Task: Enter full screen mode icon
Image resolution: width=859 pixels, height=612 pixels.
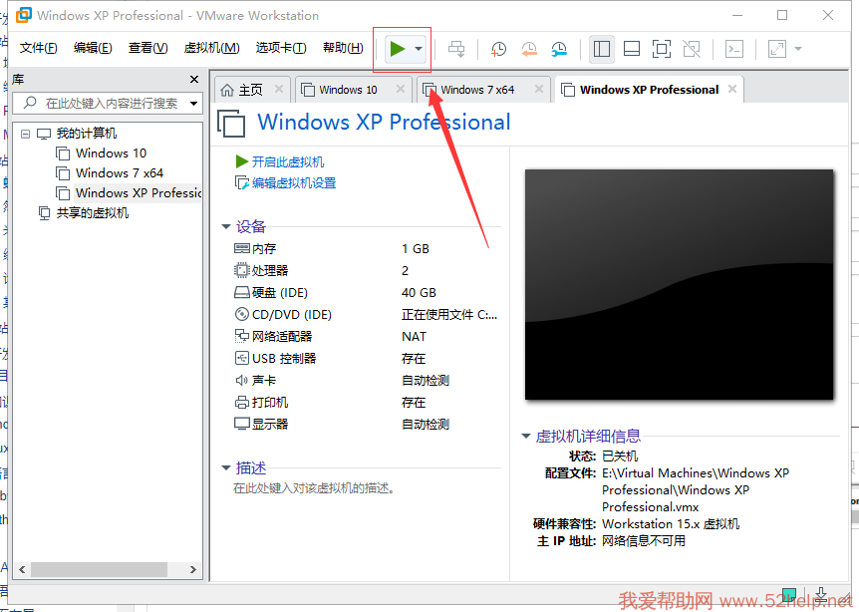Action: [662, 49]
